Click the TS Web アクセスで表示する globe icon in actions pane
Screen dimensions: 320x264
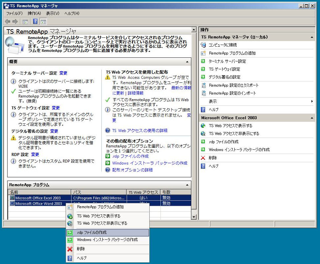[x=203, y=125]
